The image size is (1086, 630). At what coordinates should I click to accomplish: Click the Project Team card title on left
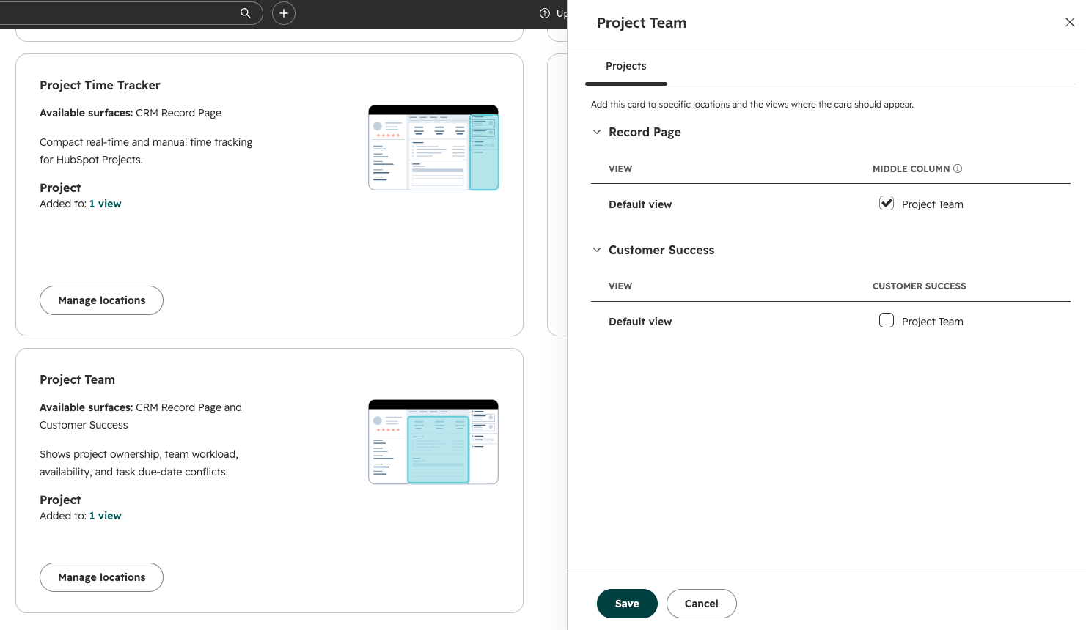(77, 379)
